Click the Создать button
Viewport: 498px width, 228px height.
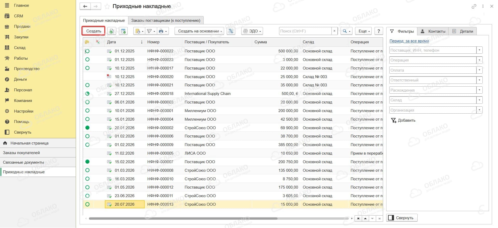94,31
